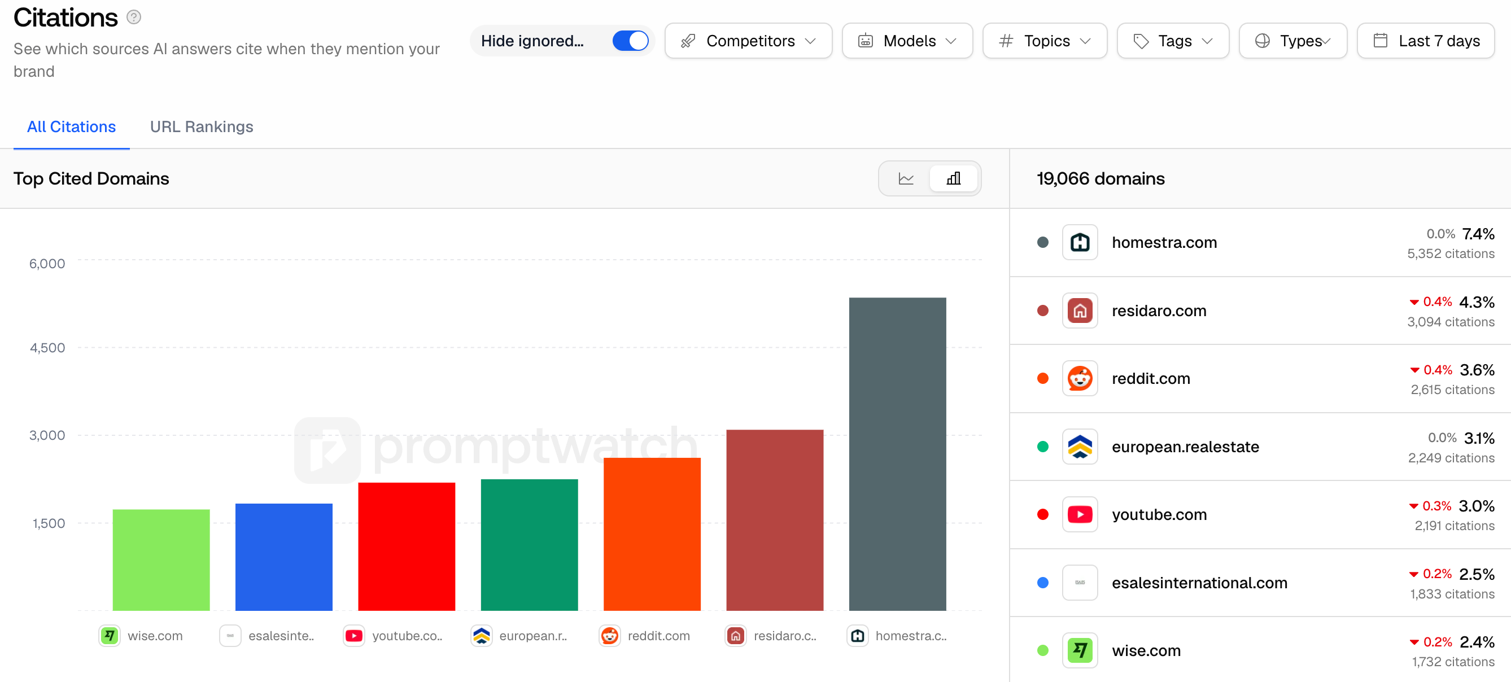Click the reddit.com label under chart
The height and width of the screenshot is (682, 1511).
coord(658,636)
